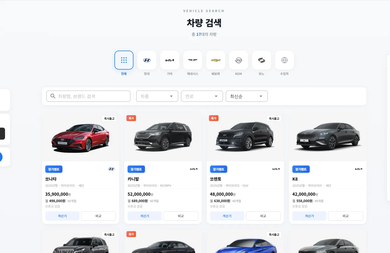Click the 차량 검색 page heading
This screenshot has width=390, height=253.
coord(204,23)
